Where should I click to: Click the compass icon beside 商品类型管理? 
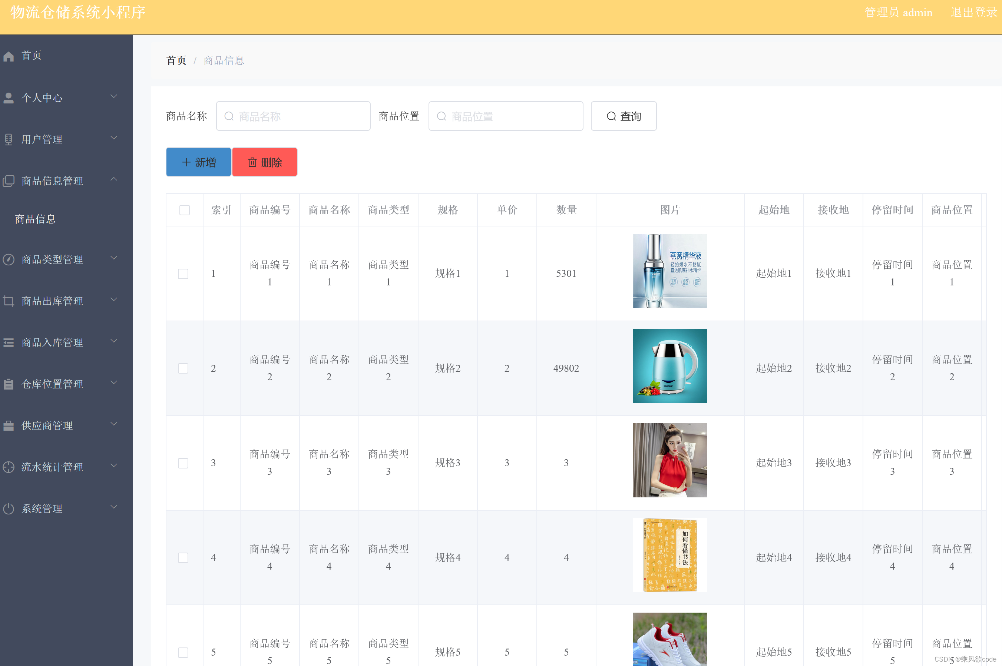[x=9, y=259]
